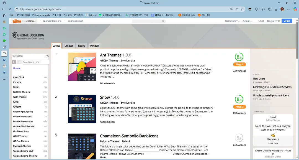299x160 pixels.
Task: Click the browser address bar URL
Action: pyautogui.click(x=40, y=9)
